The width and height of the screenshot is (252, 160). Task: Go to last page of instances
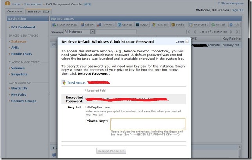point(238,32)
